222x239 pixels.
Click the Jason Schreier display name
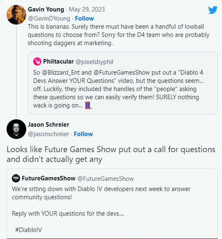[x=49, y=125]
